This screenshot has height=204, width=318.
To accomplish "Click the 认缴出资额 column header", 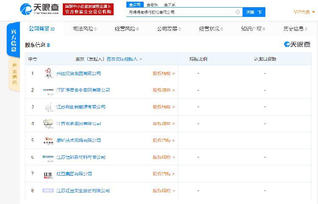I will click(265, 59).
